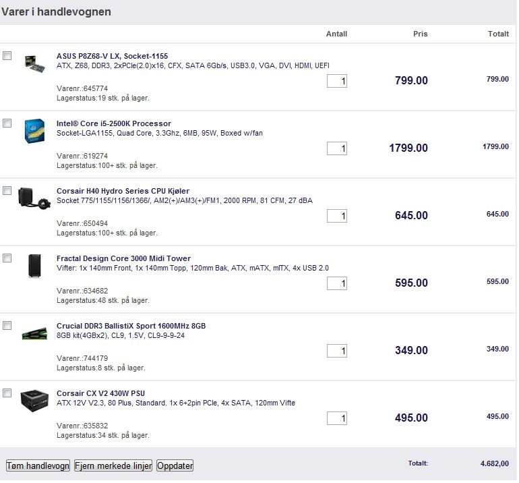Click the ASUS P8Z68-V LX motherboard thumbnail
This screenshot has width=519, height=483.
34,63
